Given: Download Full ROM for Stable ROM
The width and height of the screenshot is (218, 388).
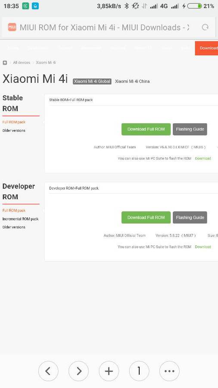Looking at the screenshot, I should [x=146, y=129].
